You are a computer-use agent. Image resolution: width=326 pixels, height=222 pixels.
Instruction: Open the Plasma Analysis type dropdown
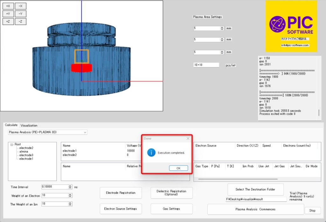click(85, 132)
